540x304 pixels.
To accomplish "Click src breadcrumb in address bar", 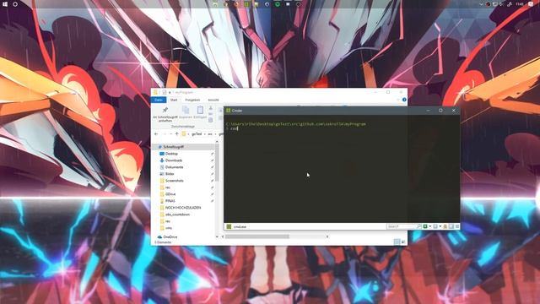I will click(x=210, y=133).
